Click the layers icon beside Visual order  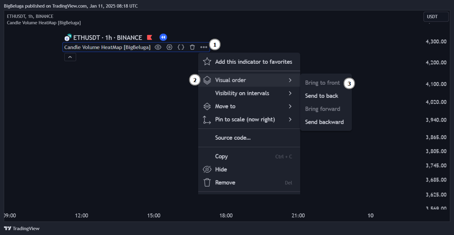tap(207, 80)
